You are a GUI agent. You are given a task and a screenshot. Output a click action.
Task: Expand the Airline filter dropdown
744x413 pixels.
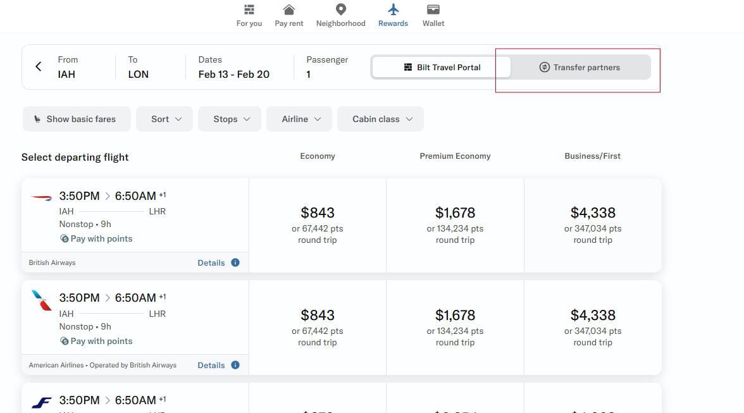(x=299, y=119)
